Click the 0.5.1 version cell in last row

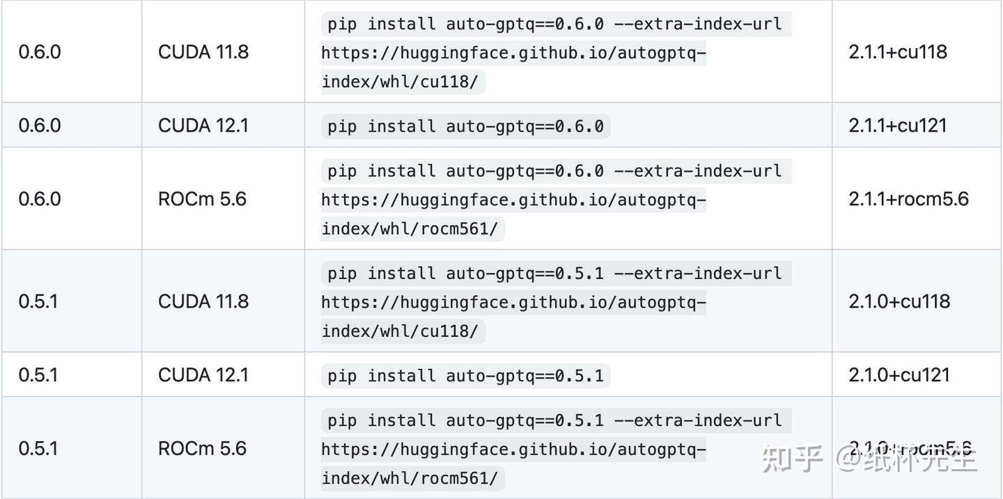(x=38, y=449)
